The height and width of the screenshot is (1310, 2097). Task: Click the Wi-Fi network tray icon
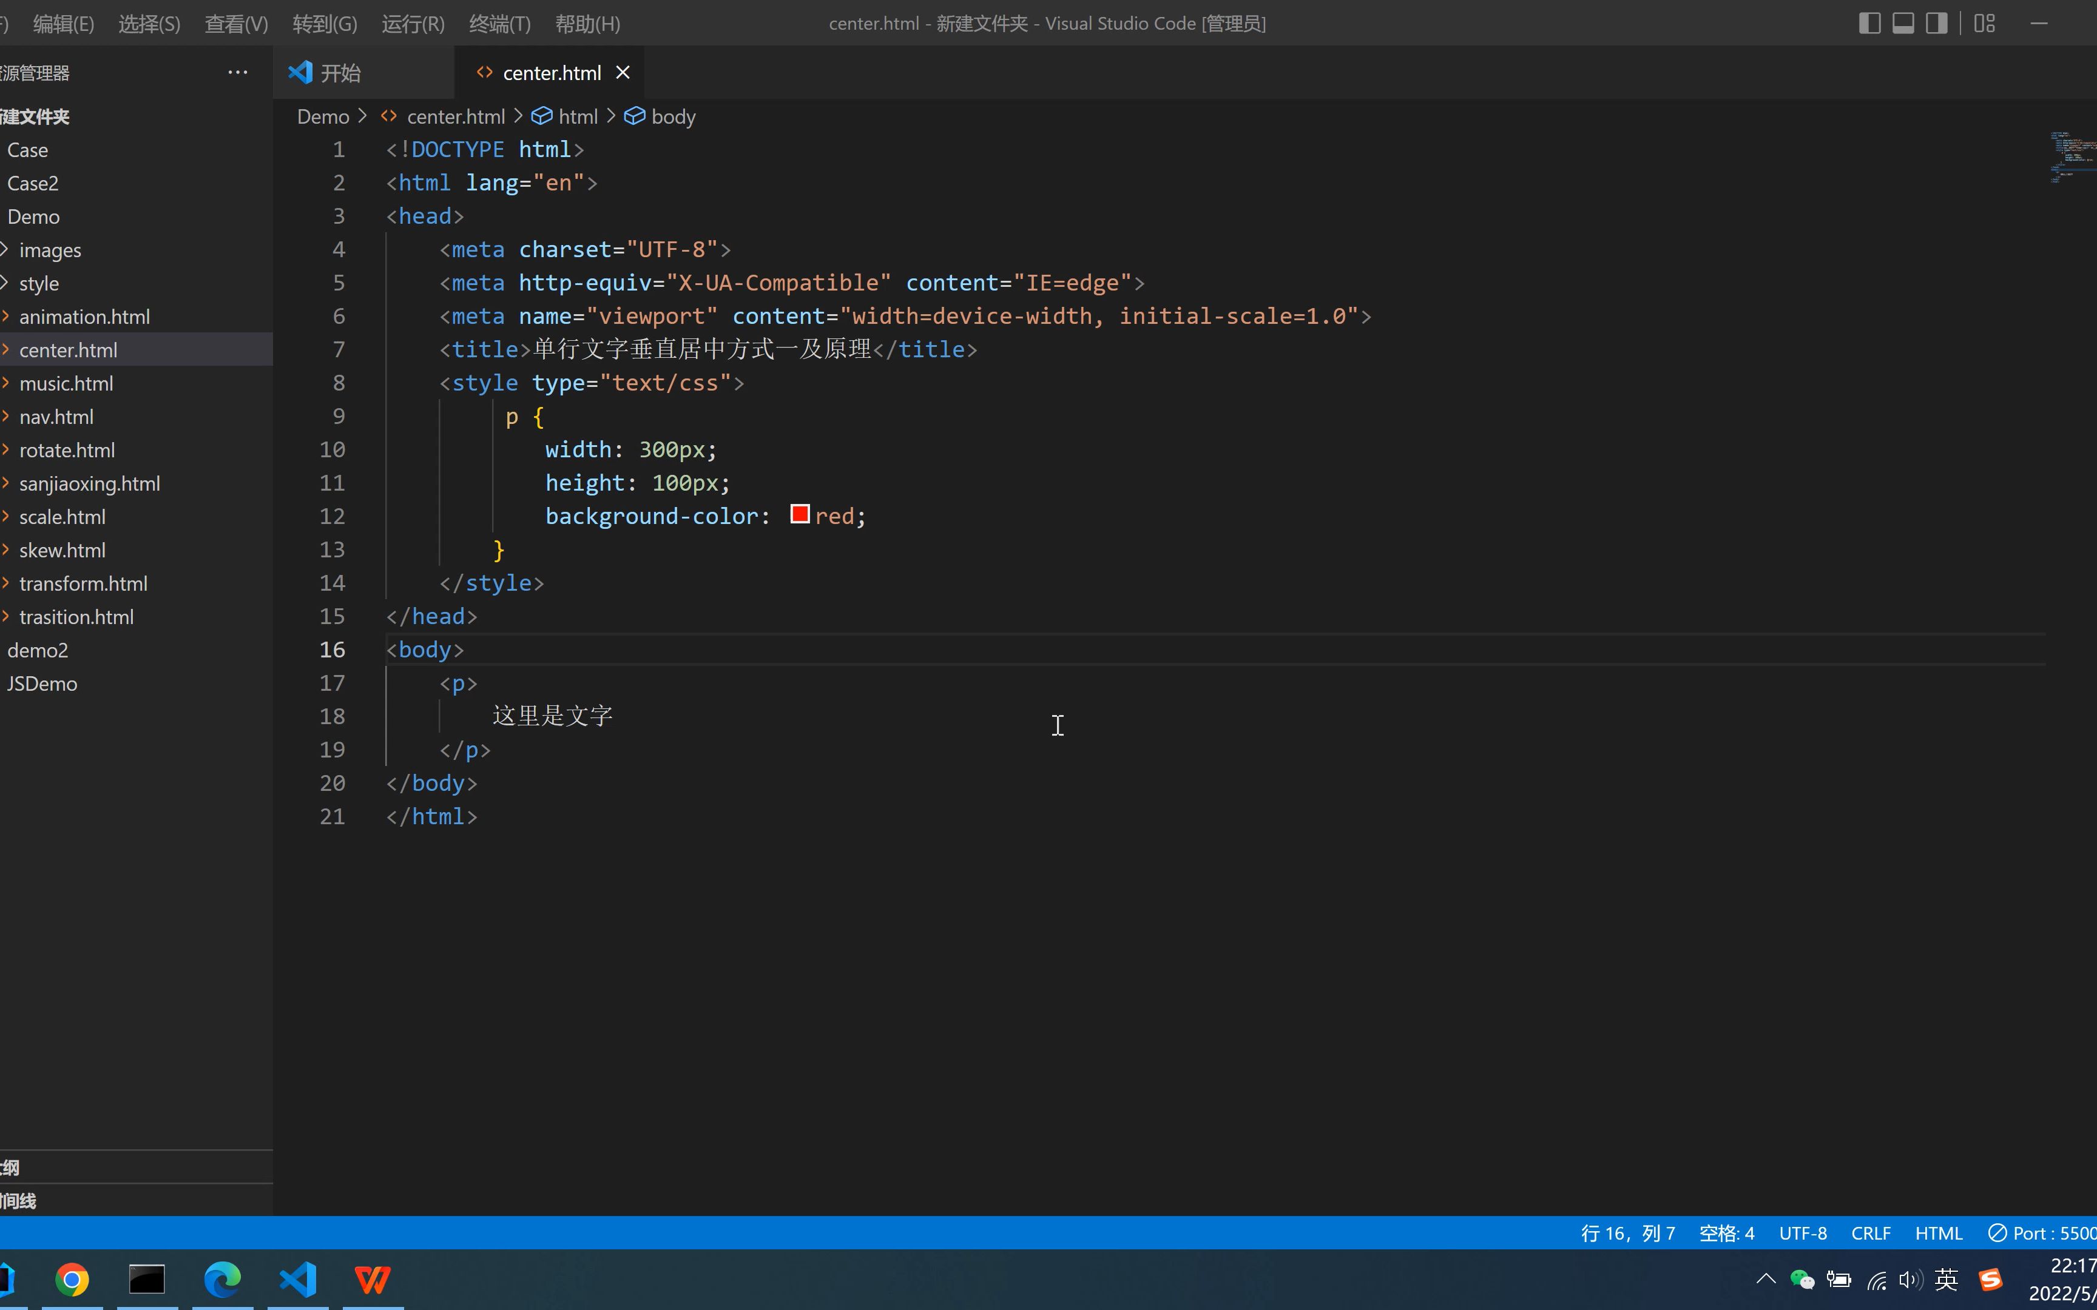[x=1877, y=1280]
